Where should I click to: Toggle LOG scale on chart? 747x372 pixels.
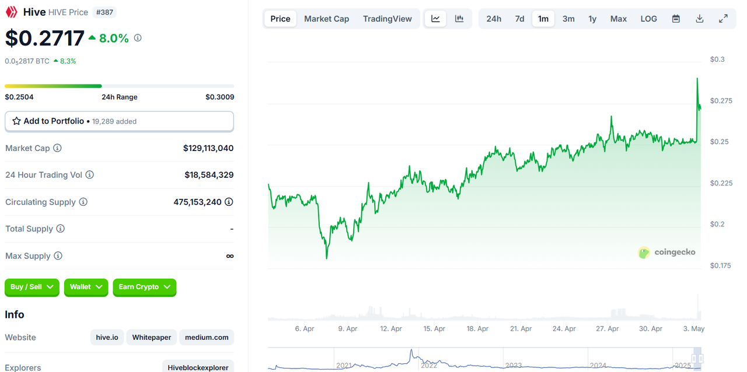(x=648, y=19)
